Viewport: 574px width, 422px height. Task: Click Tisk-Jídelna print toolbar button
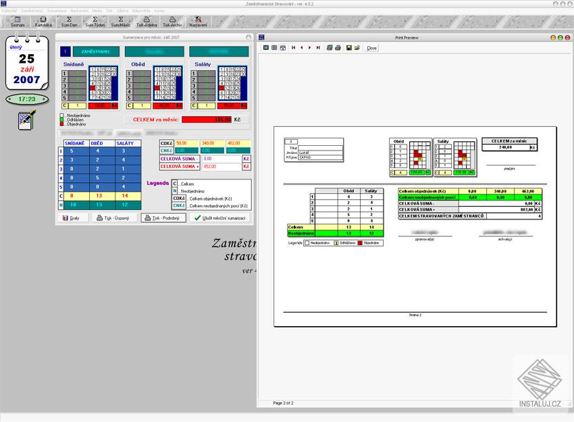pyautogui.click(x=147, y=22)
